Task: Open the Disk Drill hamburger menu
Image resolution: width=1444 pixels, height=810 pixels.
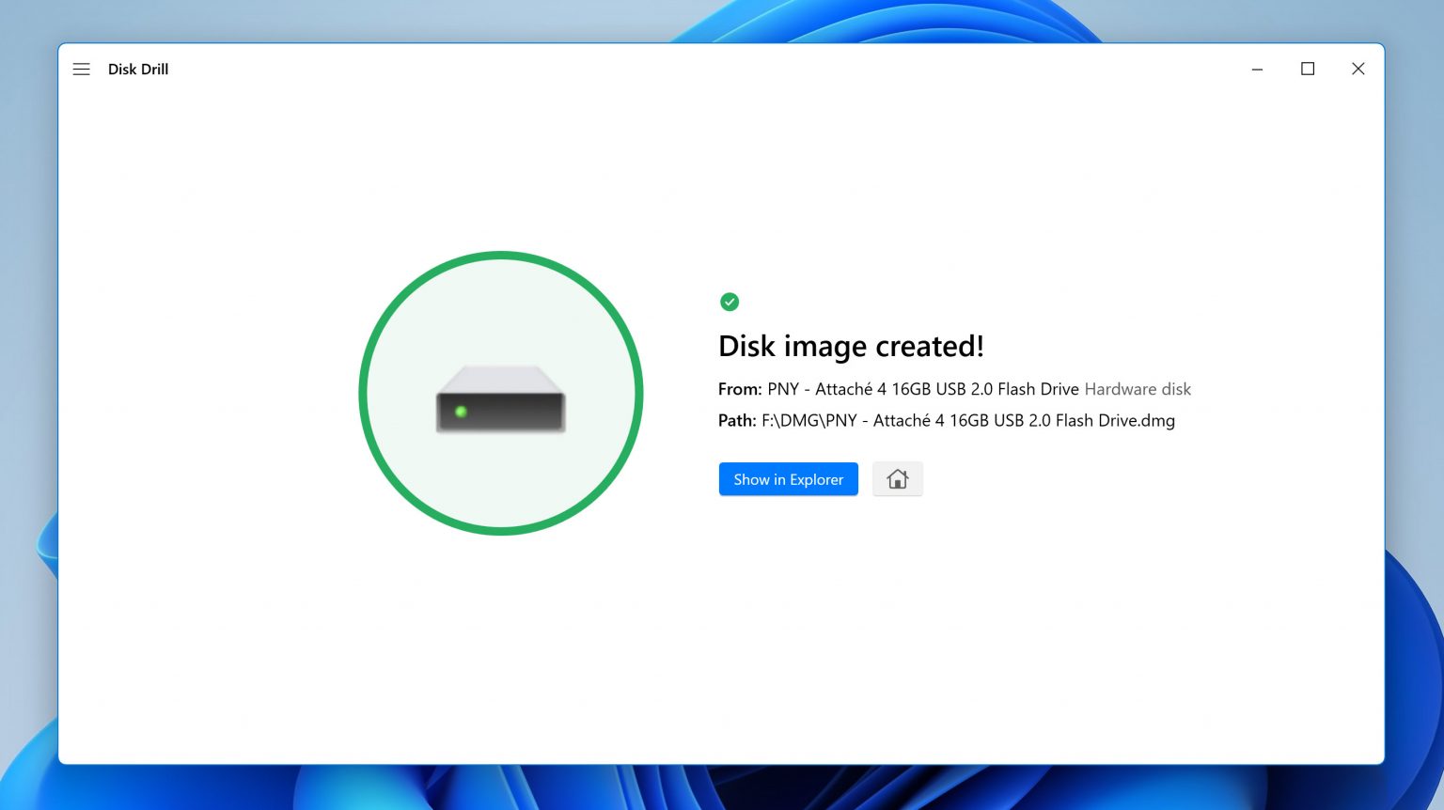Action: click(x=82, y=70)
